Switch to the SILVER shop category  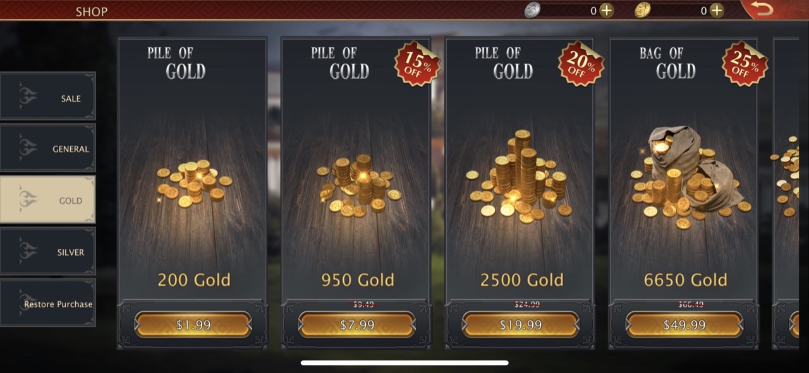coord(47,251)
